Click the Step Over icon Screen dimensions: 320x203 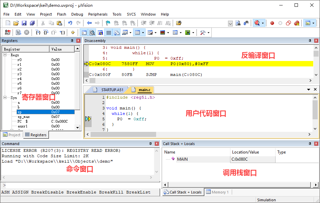click(46, 33)
